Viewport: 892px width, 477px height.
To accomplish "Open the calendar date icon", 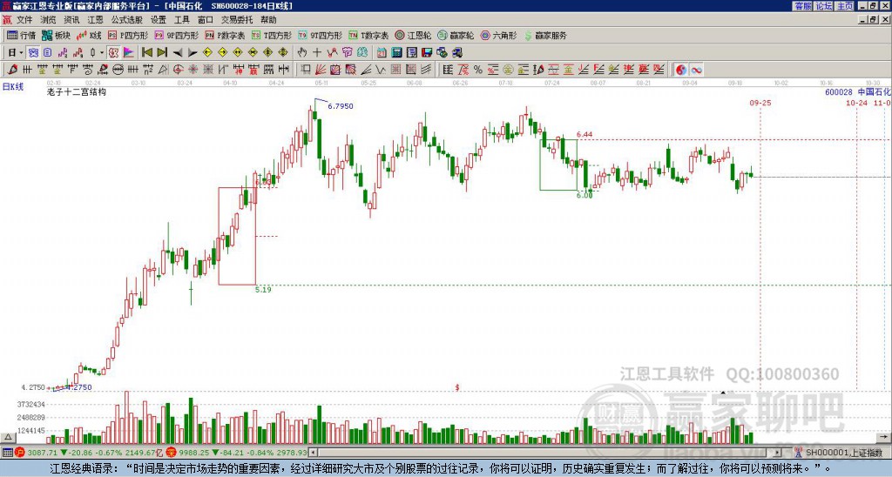I will 382,53.
